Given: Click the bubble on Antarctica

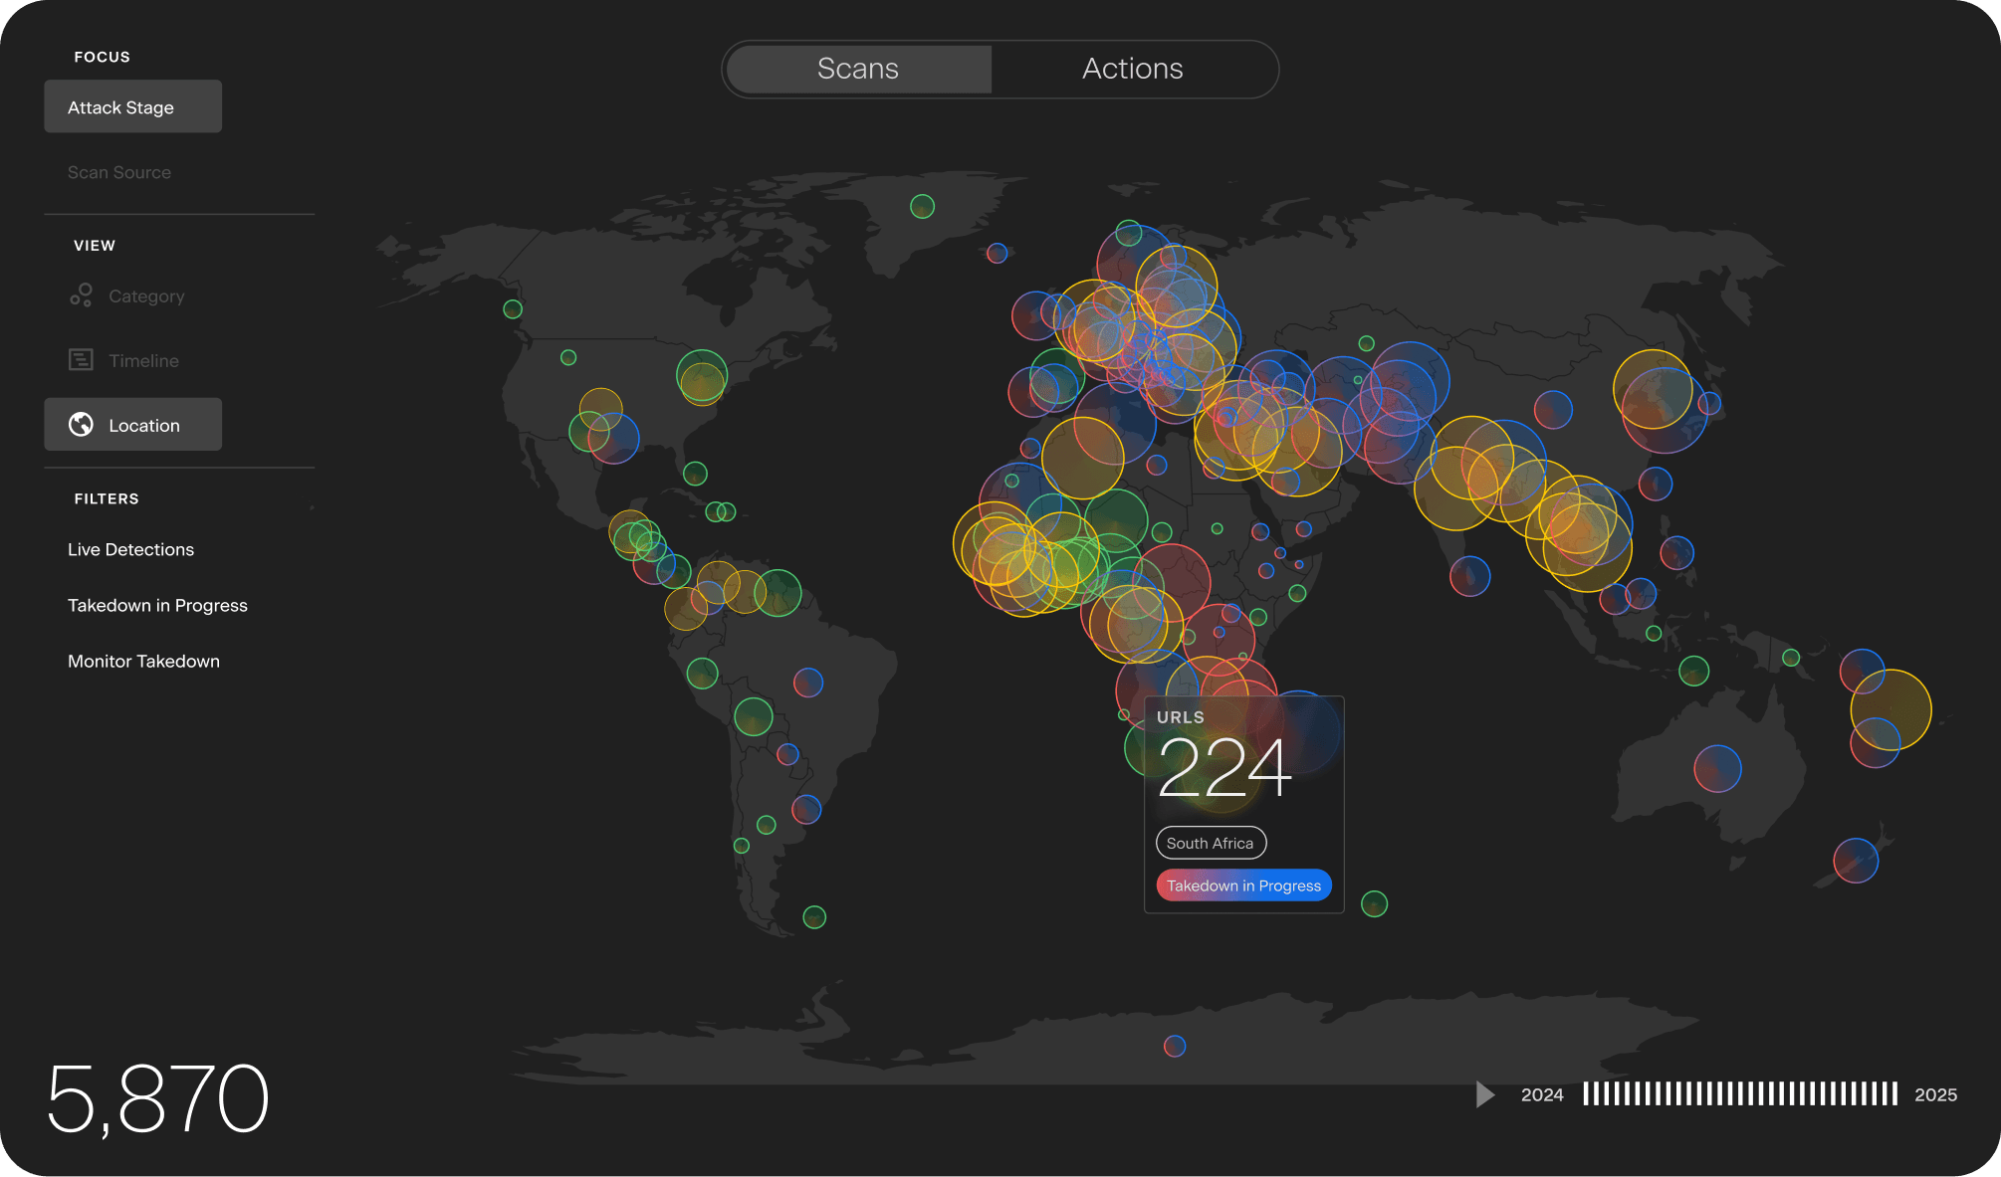Looking at the screenshot, I should (1175, 1046).
